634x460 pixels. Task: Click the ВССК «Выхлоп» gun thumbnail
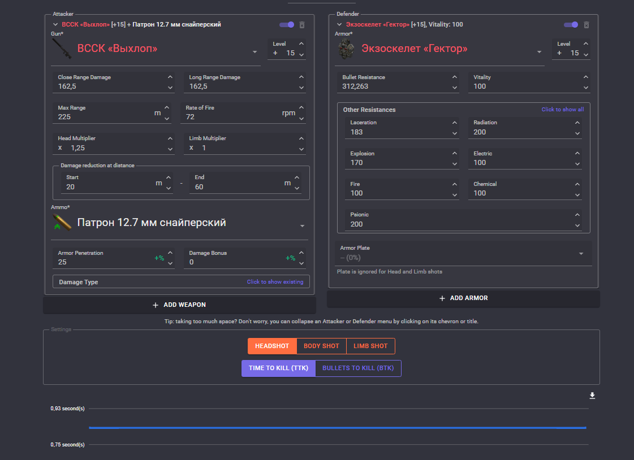tap(62, 49)
